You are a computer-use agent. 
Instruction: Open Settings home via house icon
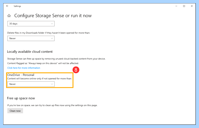point(9,16)
